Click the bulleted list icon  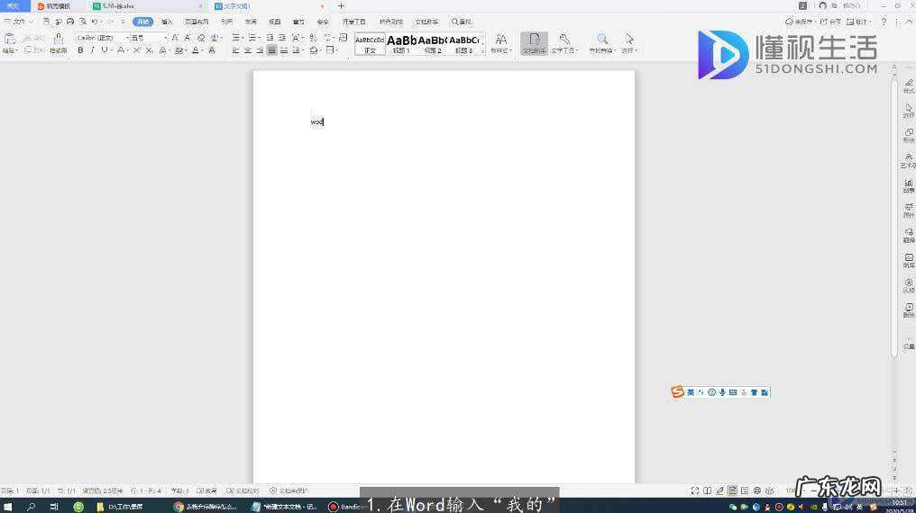pyautogui.click(x=235, y=38)
